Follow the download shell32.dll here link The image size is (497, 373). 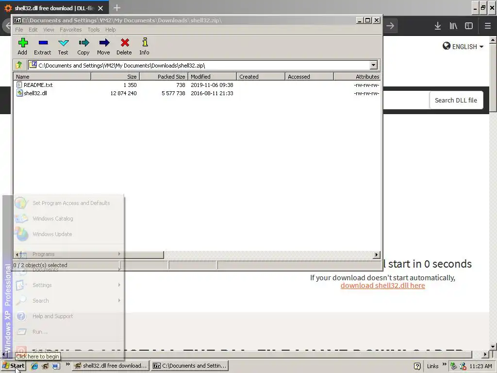(382, 286)
